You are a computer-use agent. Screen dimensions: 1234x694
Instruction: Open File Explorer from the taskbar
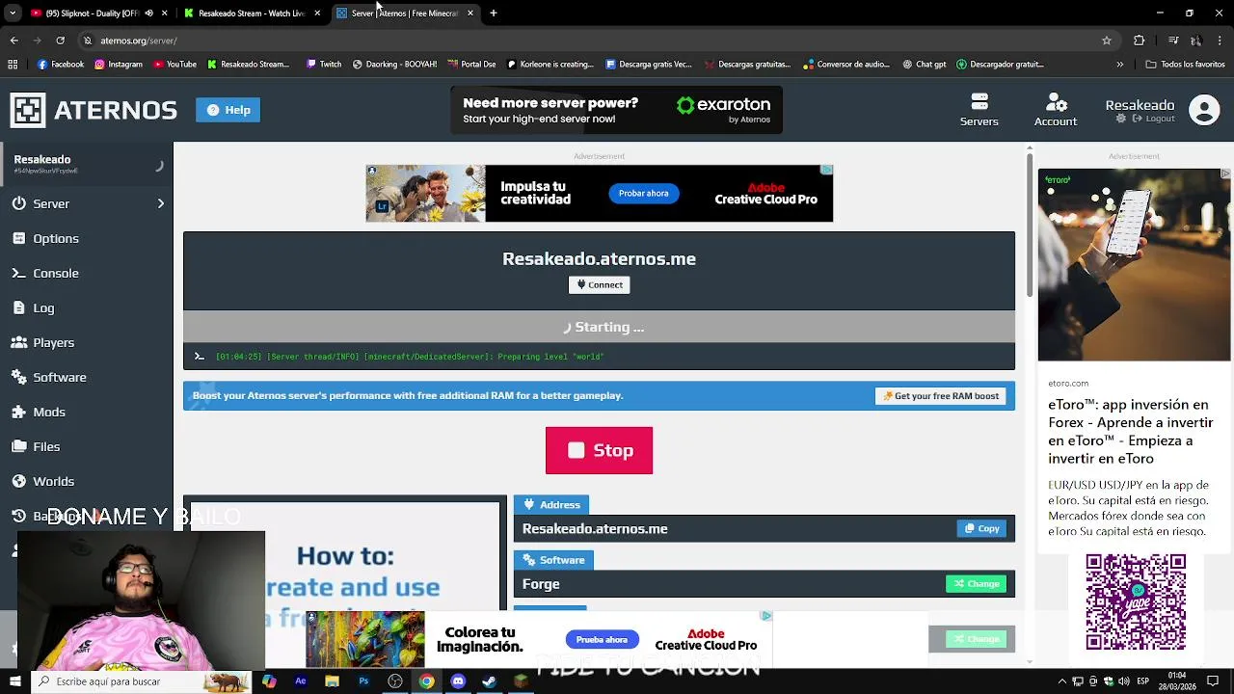click(332, 681)
